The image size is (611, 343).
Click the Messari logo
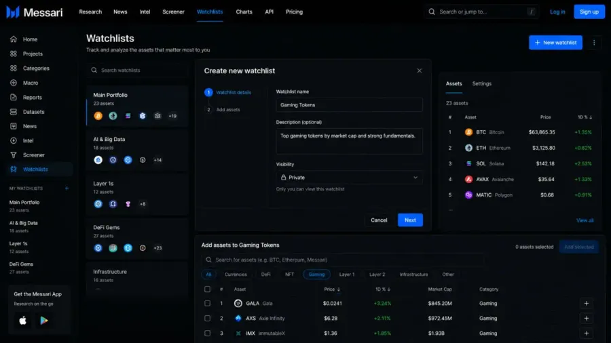[35, 12]
